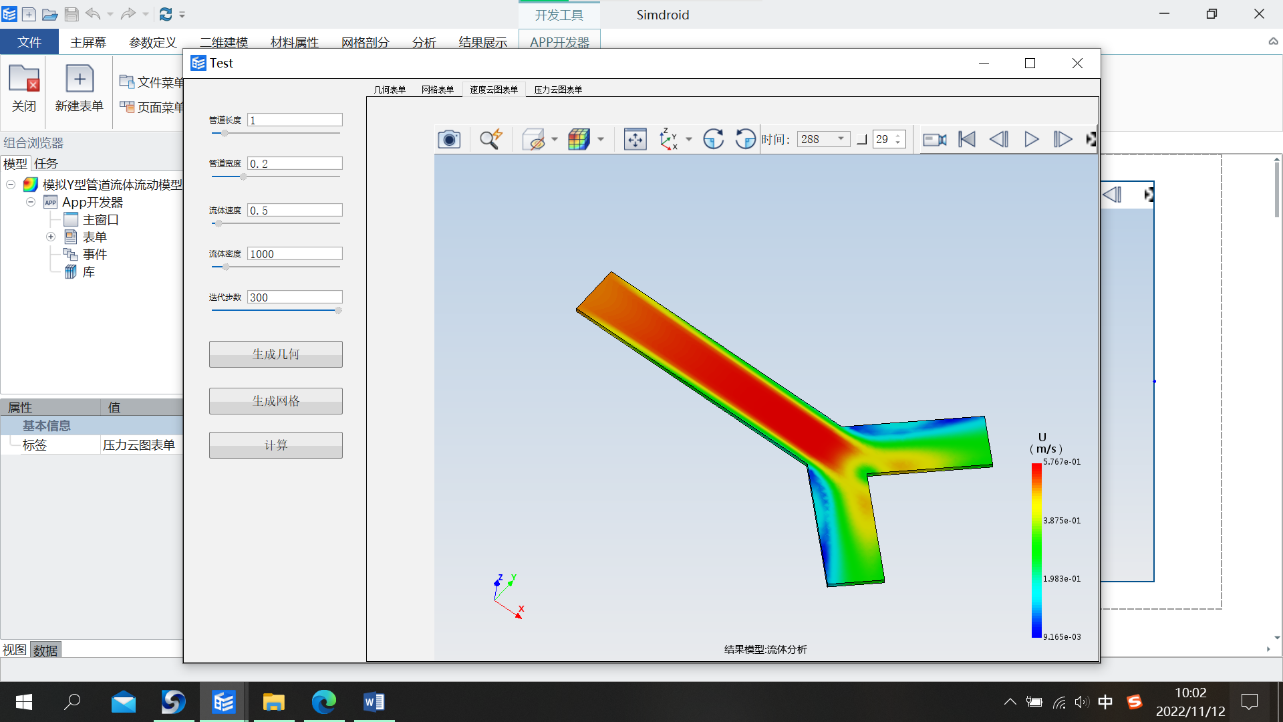1283x722 pixels.
Task: Click the redo arrow icon
Action: [128, 14]
